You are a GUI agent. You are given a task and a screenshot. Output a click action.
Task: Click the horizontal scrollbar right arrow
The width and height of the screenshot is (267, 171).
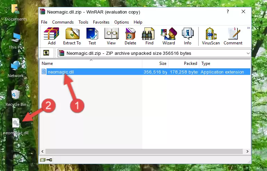(247, 151)
